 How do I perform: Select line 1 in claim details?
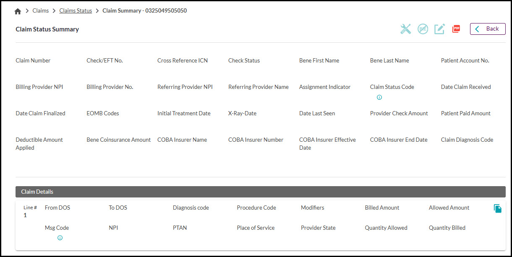pos(25,215)
